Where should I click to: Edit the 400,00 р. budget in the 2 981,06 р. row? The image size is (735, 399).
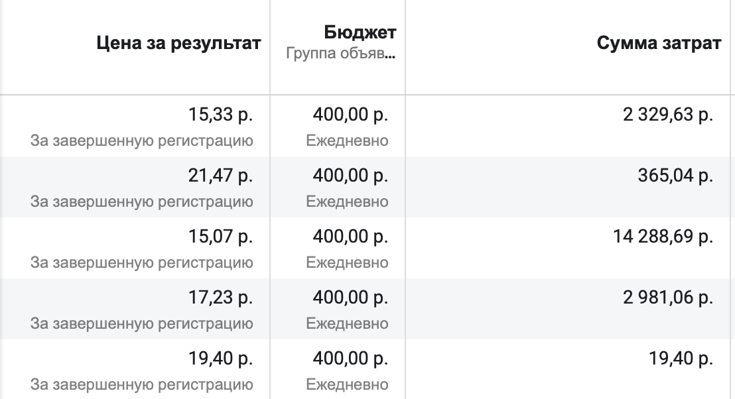click(350, 298)
